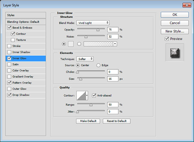The width and height of the screenshot is (194, 142).
Task: Click the Reset to Default button
Action: [x=116, y=121]
